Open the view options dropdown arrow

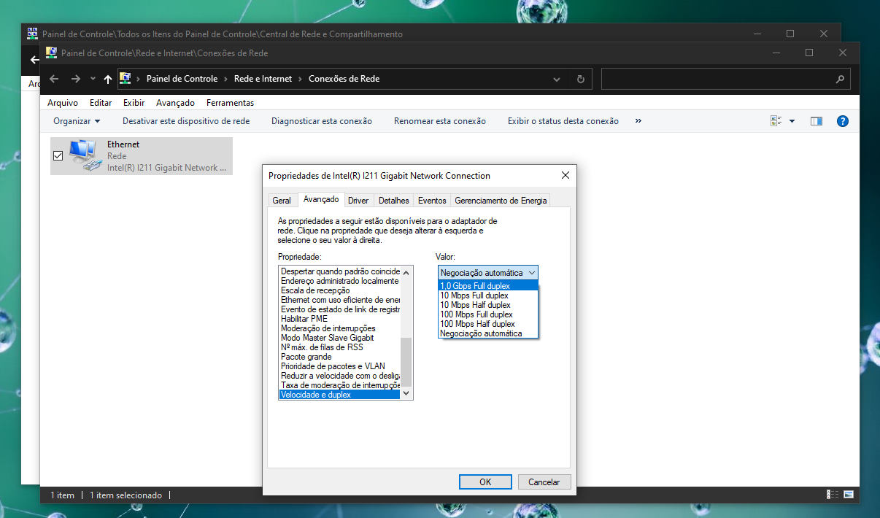(x=792, y=121)
